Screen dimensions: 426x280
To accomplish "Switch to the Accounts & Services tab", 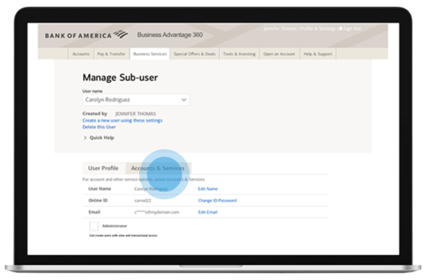I will pyautogui.click(x=158, y=168).
